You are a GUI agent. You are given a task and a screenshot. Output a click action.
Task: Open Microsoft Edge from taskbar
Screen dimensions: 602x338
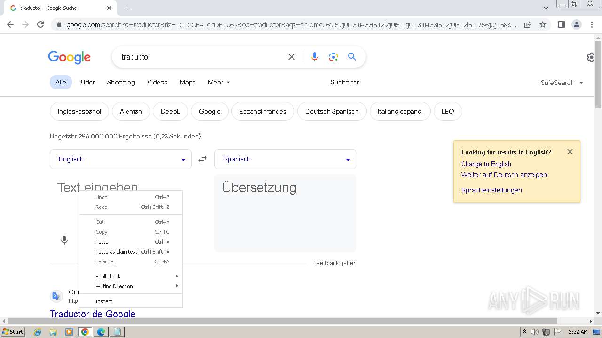click(101, 332)
